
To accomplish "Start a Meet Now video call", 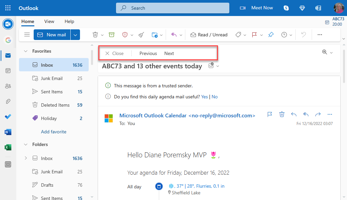I will point(256,8).
